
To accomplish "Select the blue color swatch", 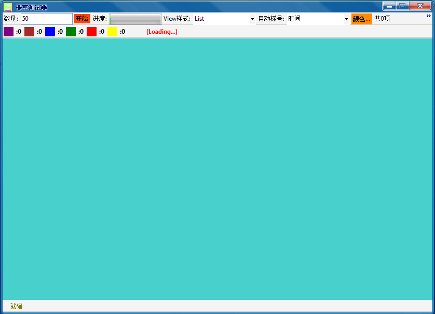I will coord(50,32).
